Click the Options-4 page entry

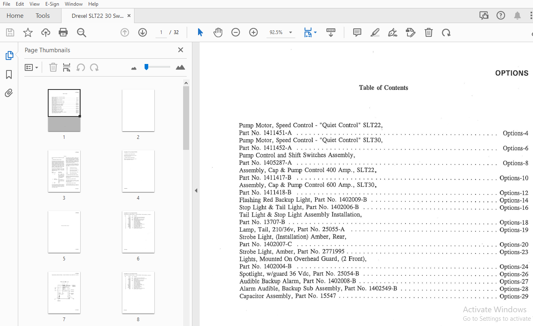515,133
